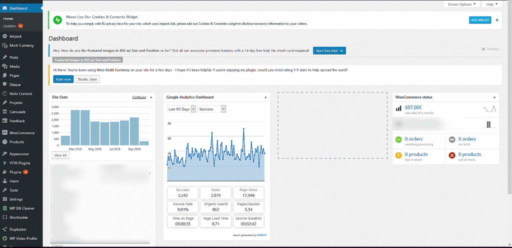Image resolution: width=512 pixels, height=248 pixels.
Task: Collapse the WooCommerce status widget
Action: (x=494, y=97)
